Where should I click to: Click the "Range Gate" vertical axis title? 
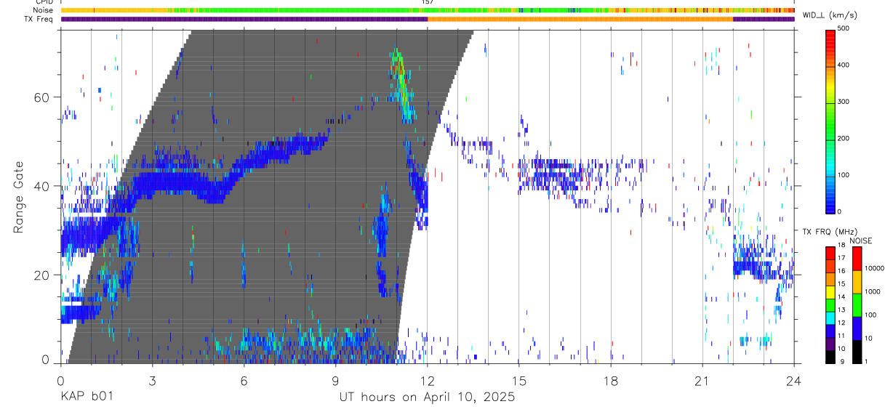coord(17,197)
